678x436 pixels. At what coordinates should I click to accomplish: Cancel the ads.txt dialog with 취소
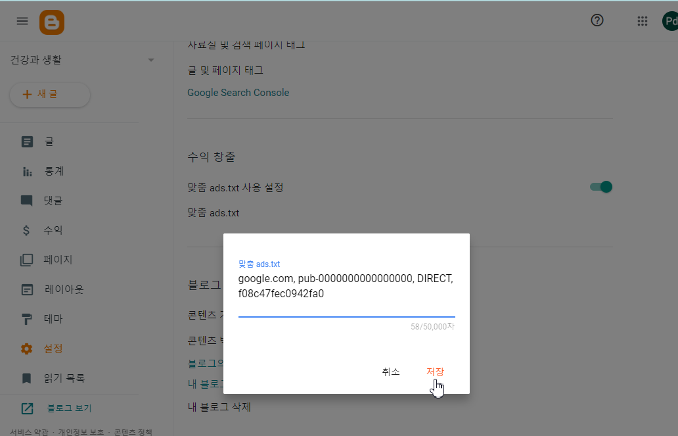tap(390, 372)
